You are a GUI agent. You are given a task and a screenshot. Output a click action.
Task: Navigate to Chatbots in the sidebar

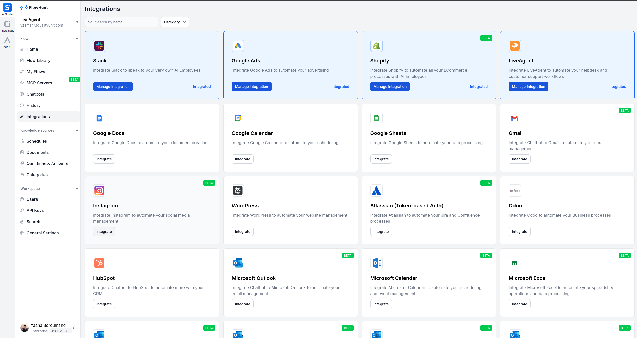(x=35, y=94)
